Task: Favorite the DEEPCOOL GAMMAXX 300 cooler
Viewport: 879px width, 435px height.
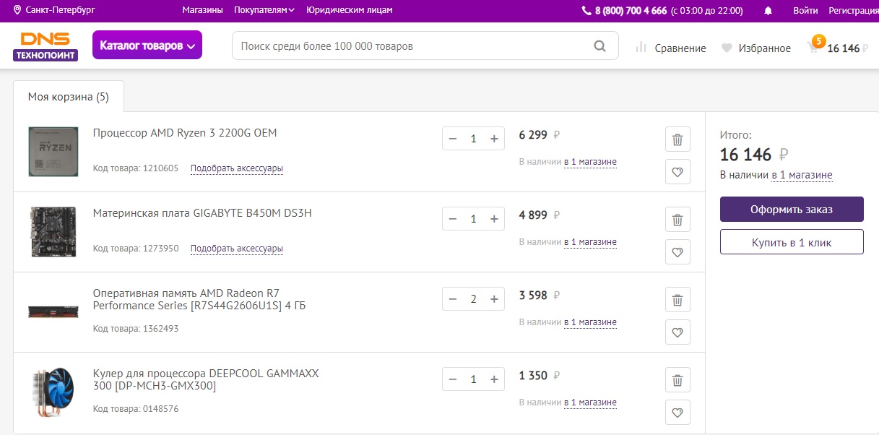Action: (x=677, y=413)
